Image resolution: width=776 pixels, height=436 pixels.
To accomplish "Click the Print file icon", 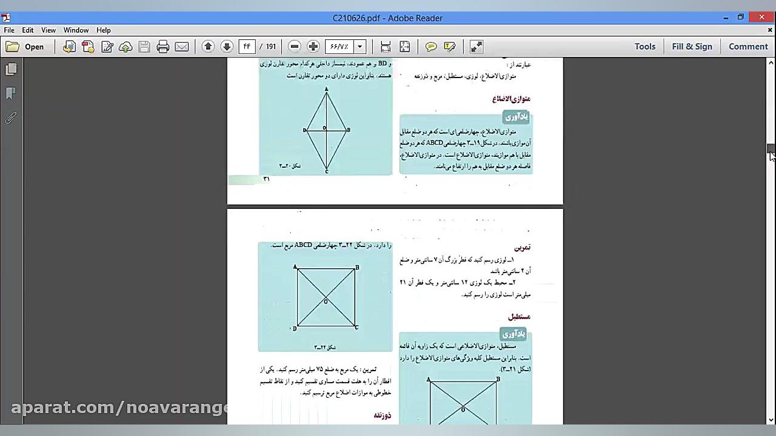I will click(162, 47).
